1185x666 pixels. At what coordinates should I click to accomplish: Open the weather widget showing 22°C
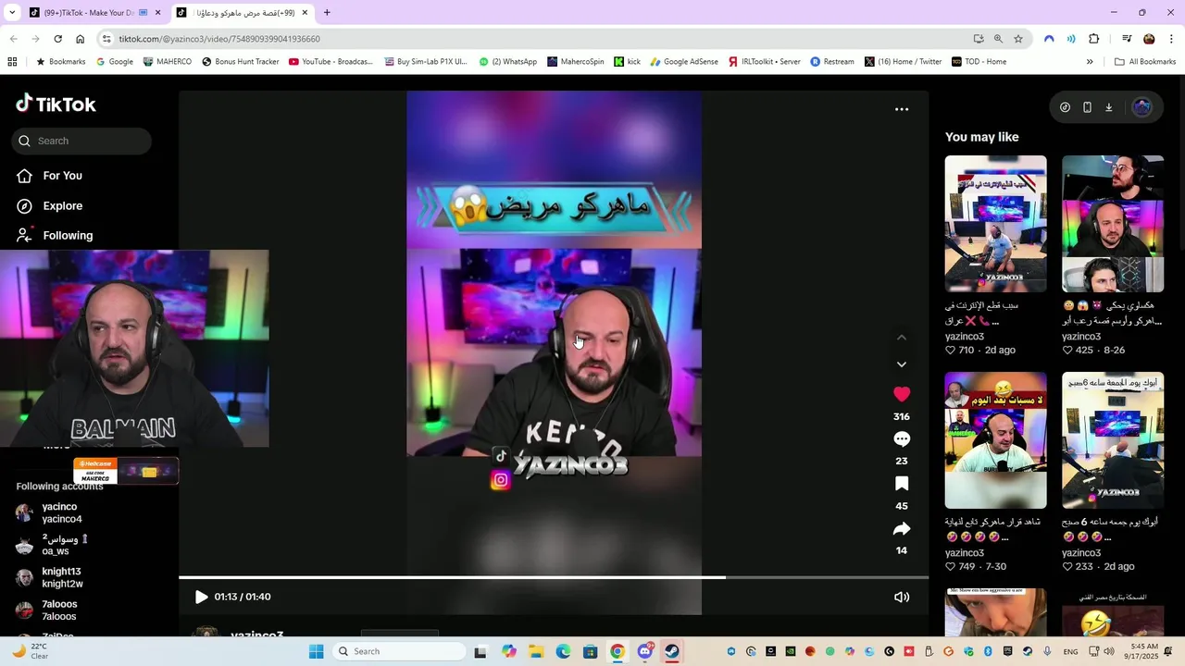tap(30, 651)
